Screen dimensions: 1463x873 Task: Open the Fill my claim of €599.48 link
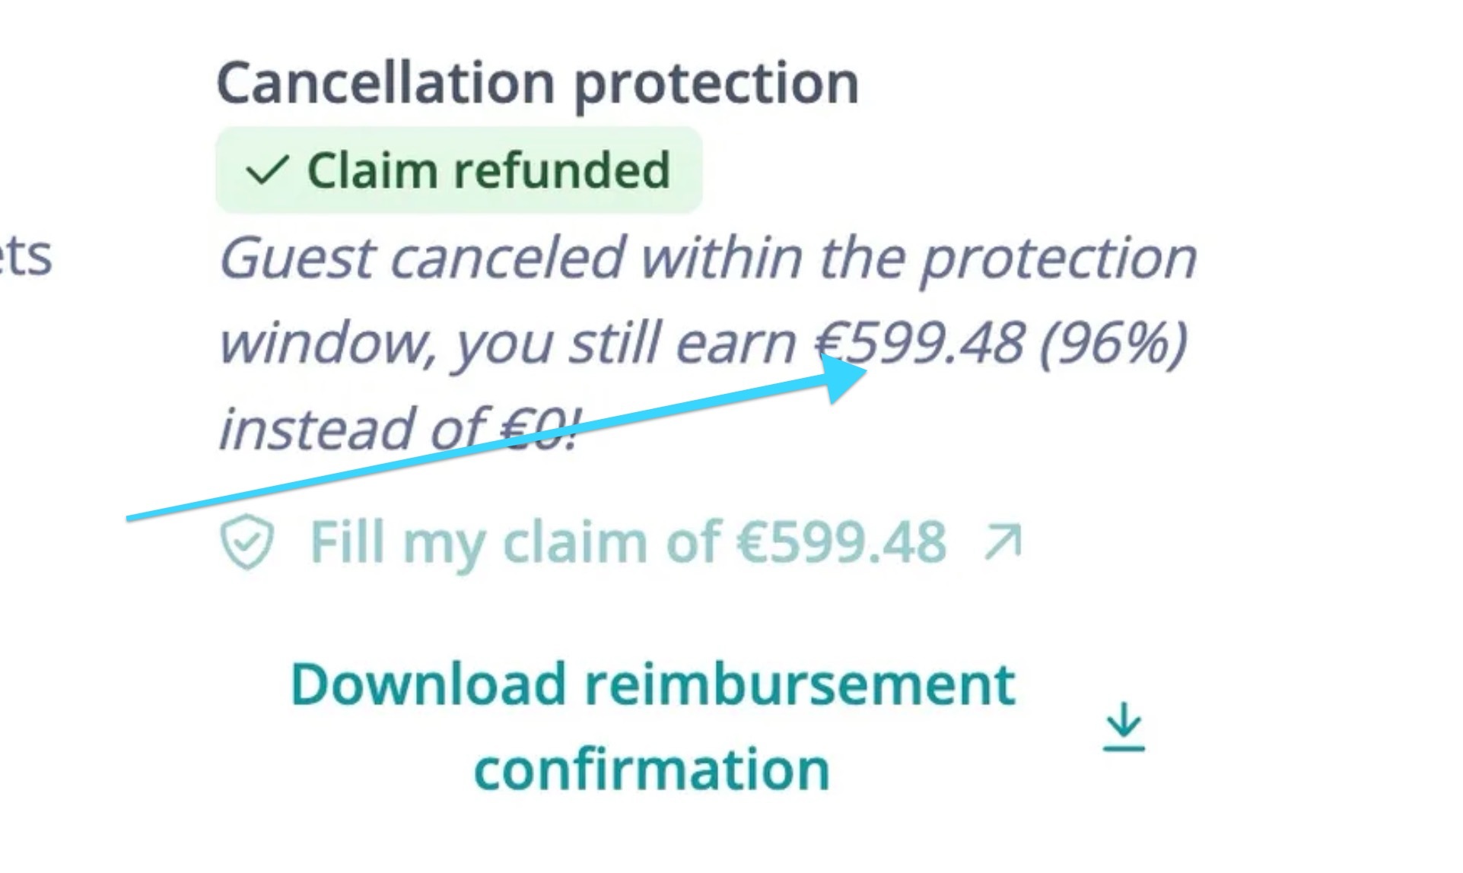pos(628,542)
